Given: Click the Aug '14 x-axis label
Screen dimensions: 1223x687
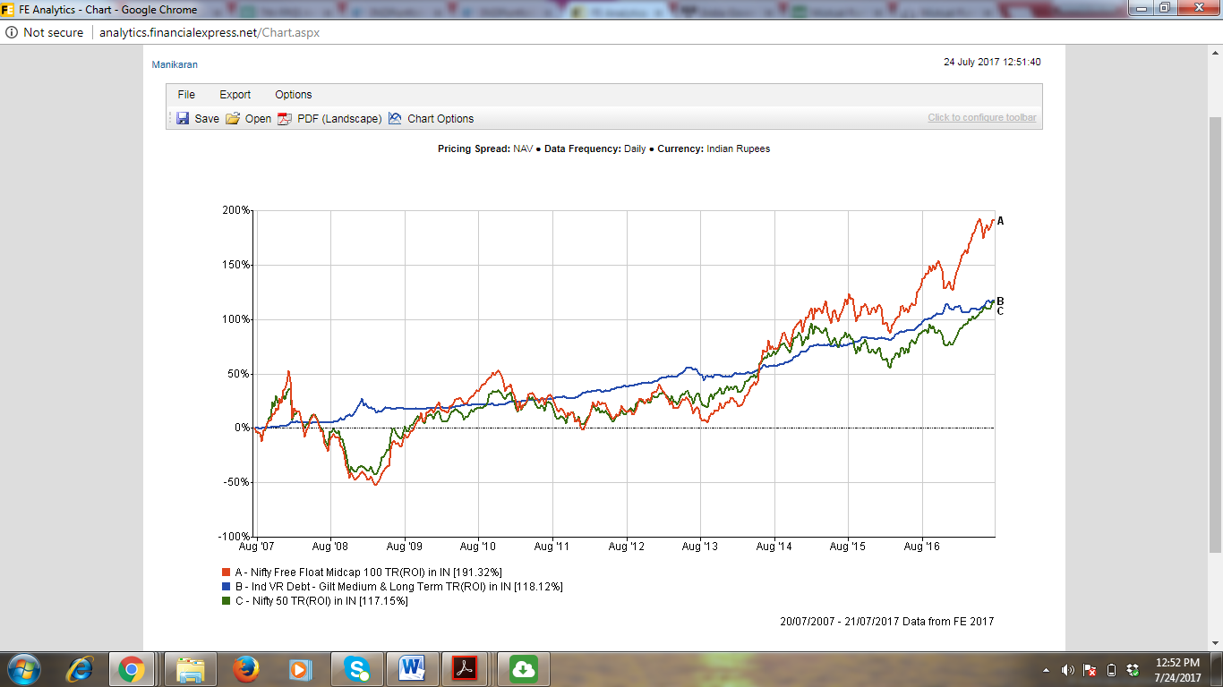Looking at the screenshot, I should (774, 546).
